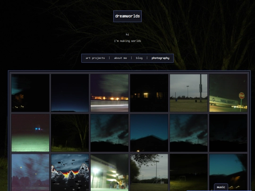Open the lit house windows night photo
This screenshot has width=255, height=191.
coord(149,93)
